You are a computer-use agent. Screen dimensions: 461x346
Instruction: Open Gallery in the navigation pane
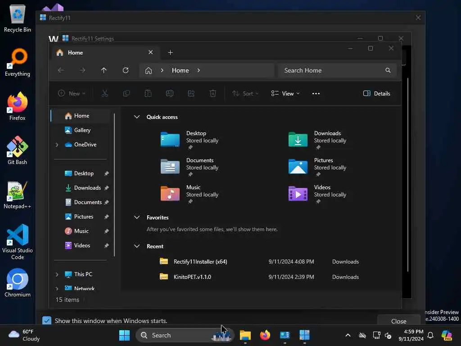(81, 130)
